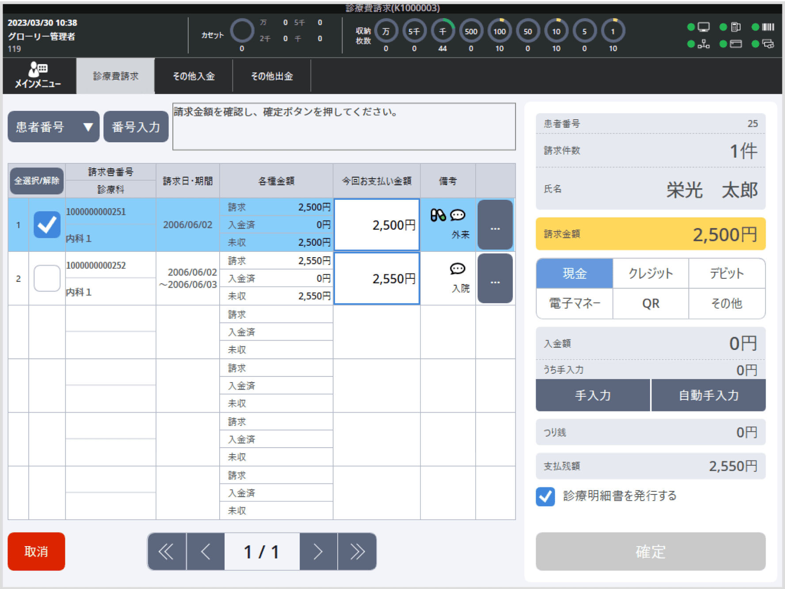Select その他 payment method

pyautogui.click(x=727, y=304)
